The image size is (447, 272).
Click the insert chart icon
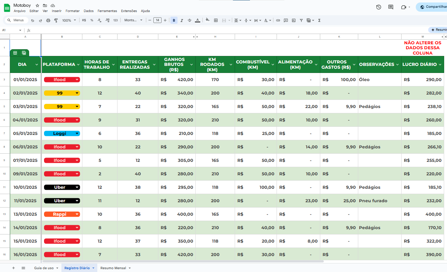coord(294,21)
